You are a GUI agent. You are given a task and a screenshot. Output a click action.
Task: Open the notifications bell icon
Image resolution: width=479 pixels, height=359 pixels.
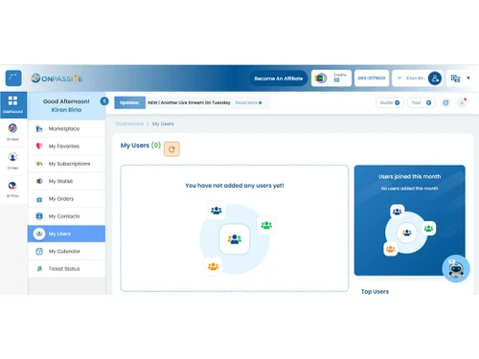[x=462, y=102]
